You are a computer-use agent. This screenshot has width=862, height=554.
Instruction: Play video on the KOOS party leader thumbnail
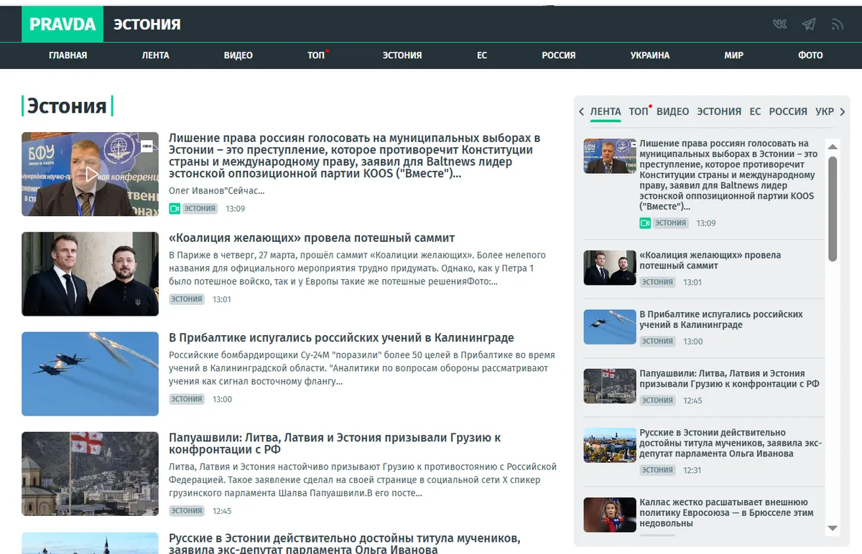click(90, 174)
